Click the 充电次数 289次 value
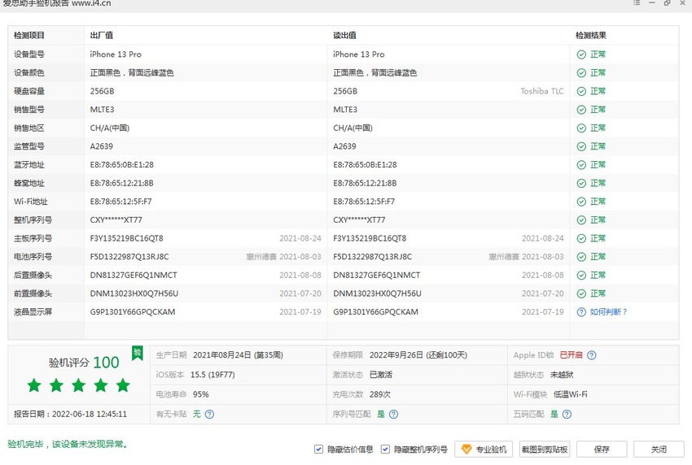Viewport: 692px width, 465px height. [x=380, y=394]
